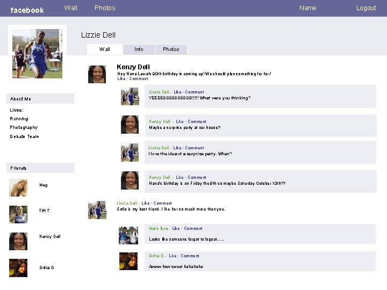Open Lizzie Dell's name on the YEEEESSSS reply
The width and height of the screenshot is (387, 290).
(159, 92)
